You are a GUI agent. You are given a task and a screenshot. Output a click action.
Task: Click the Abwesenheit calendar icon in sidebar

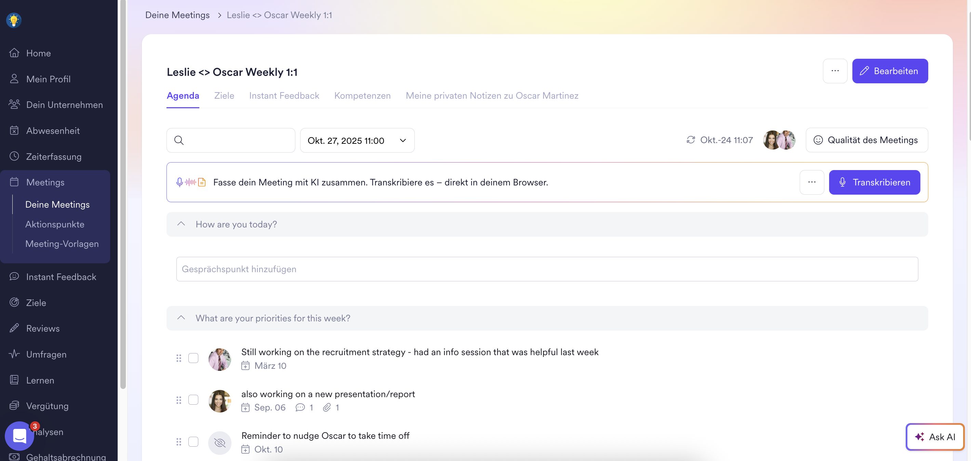coord(14,130)
